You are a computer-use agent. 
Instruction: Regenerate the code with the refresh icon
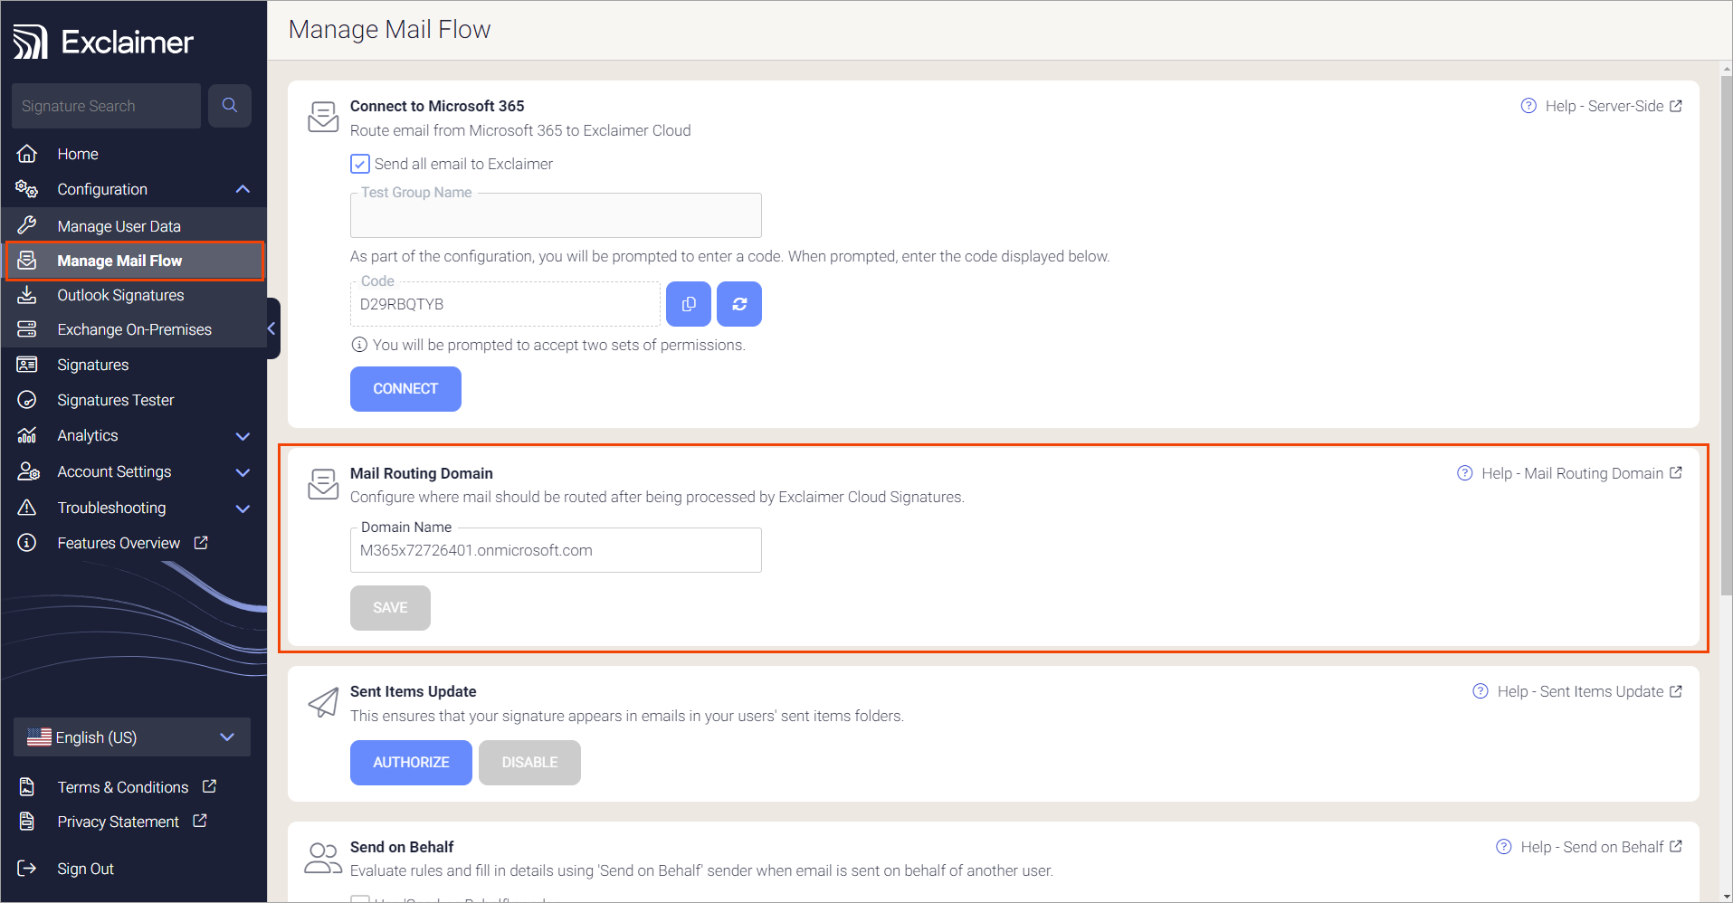[x=739, y=304]
